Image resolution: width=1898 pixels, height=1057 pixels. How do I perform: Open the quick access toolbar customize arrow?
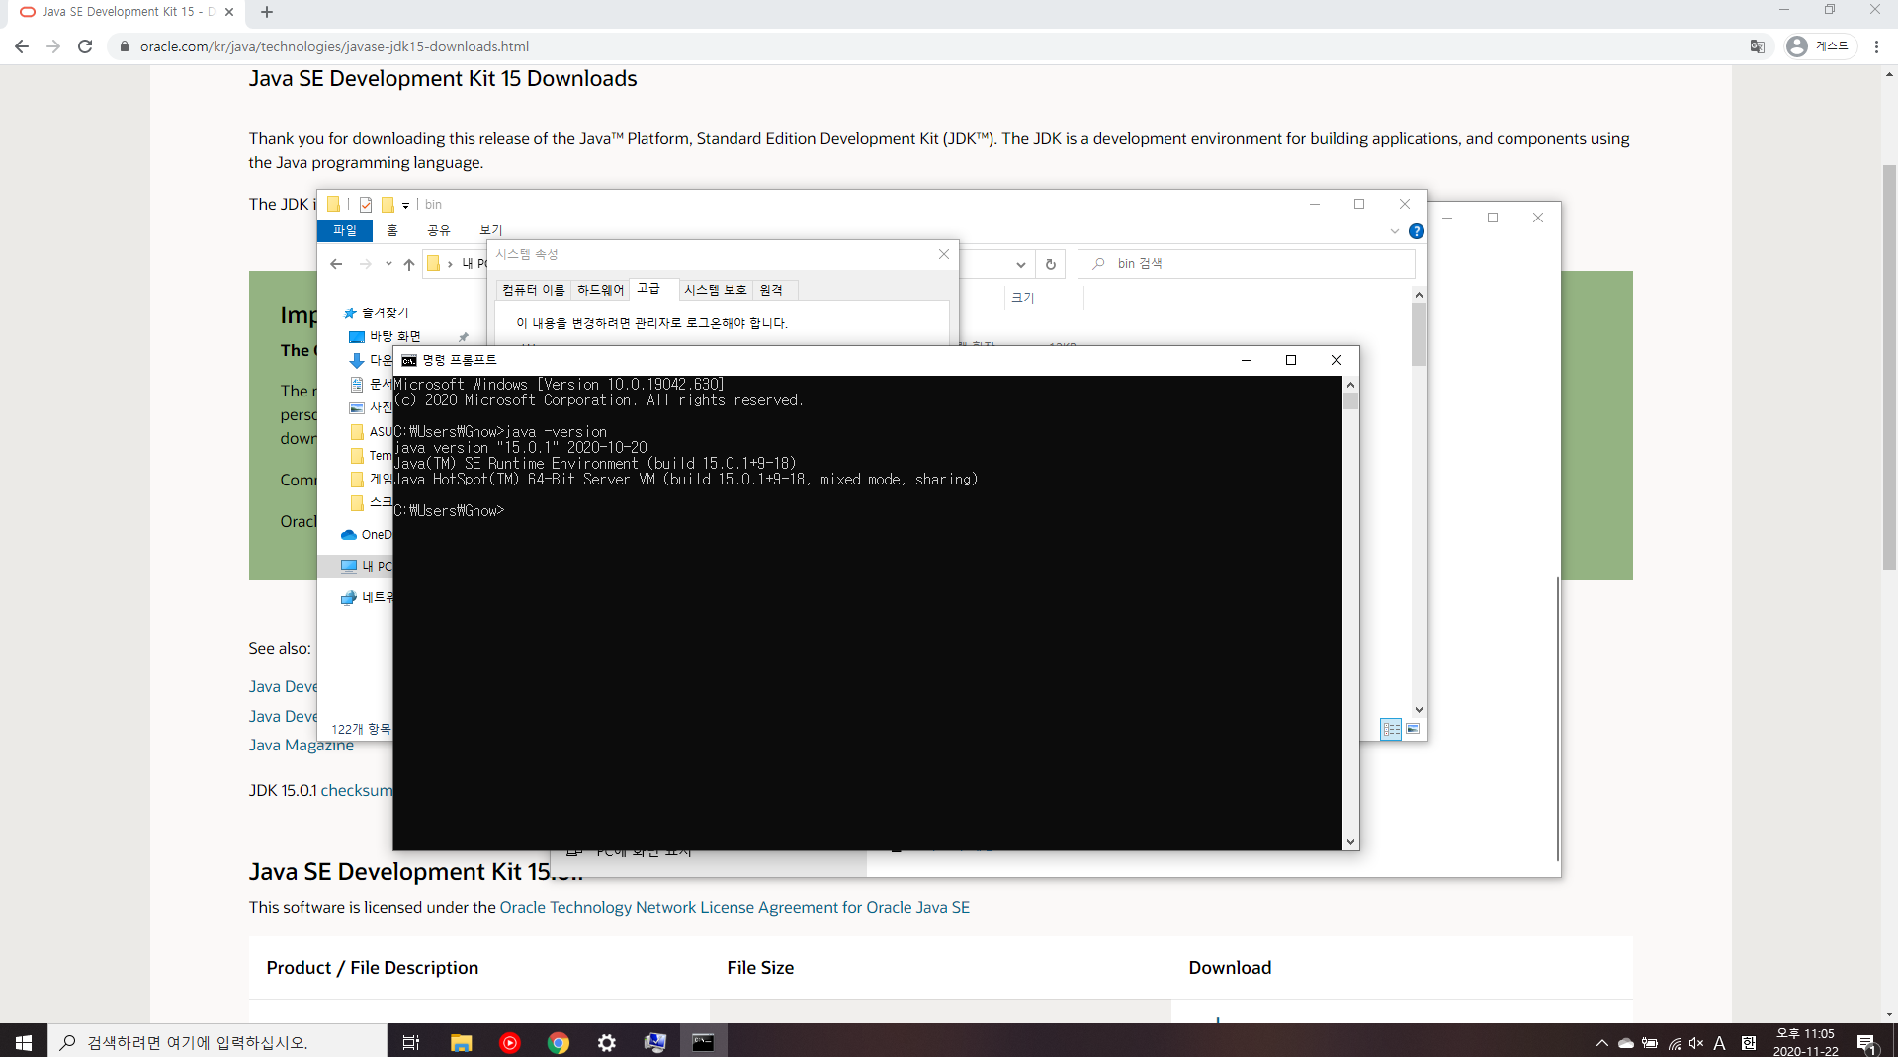pos(405,205)
